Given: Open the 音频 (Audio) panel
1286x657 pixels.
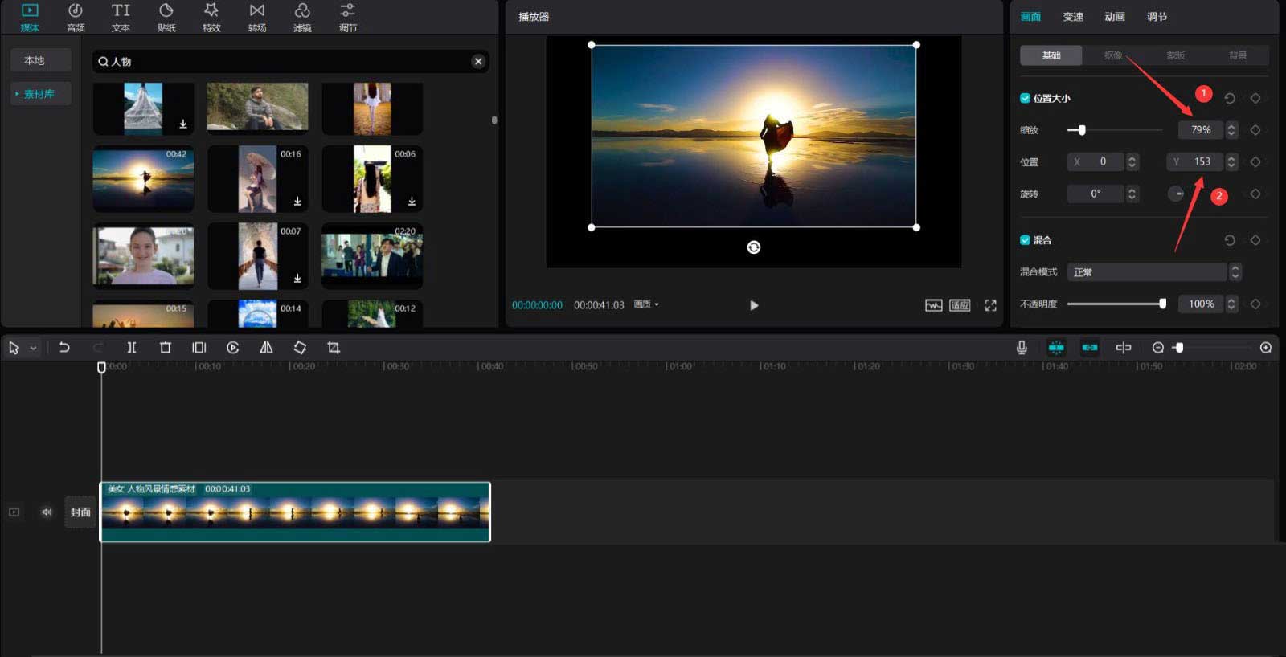Looking at the screenshot, I should point(75,17).
